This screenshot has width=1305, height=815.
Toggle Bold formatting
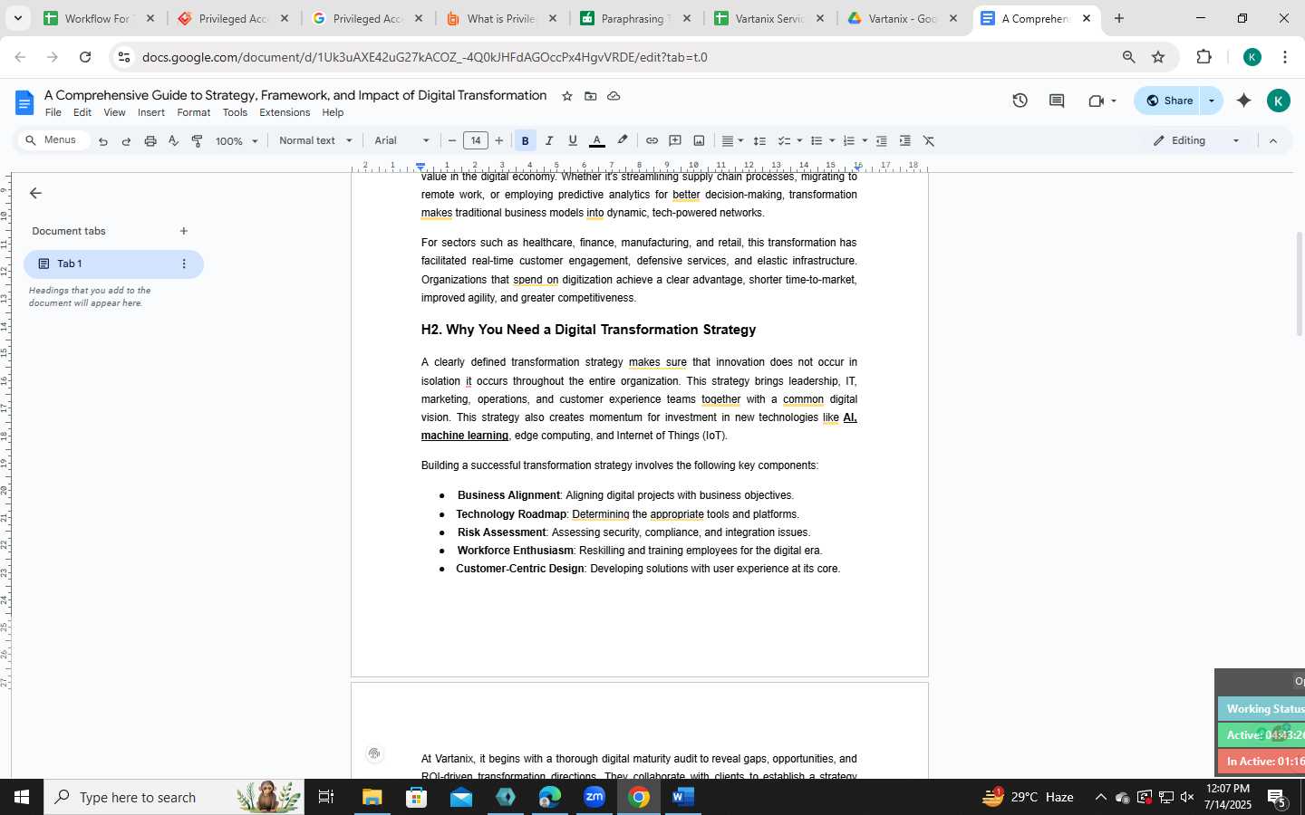tap(525, 140)
